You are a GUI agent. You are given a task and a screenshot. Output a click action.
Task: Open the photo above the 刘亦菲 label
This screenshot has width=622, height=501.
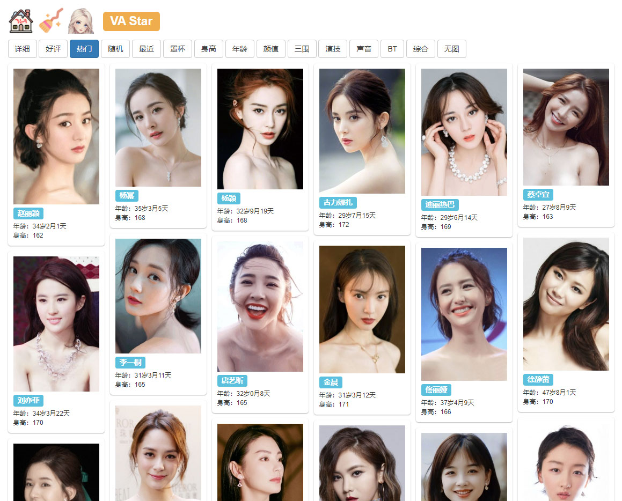56,324
